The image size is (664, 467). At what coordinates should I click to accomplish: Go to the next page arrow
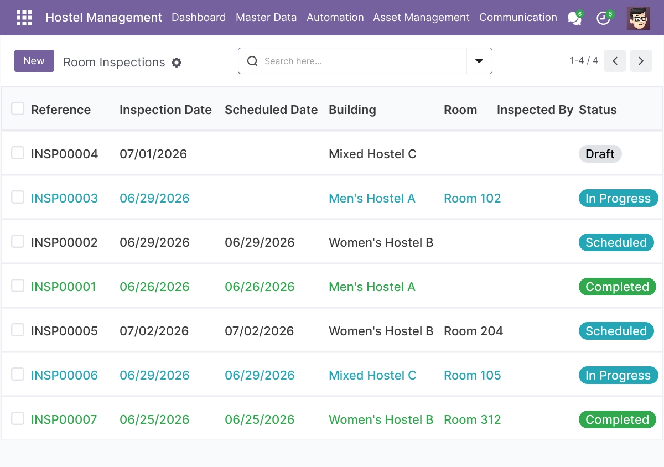641,61
